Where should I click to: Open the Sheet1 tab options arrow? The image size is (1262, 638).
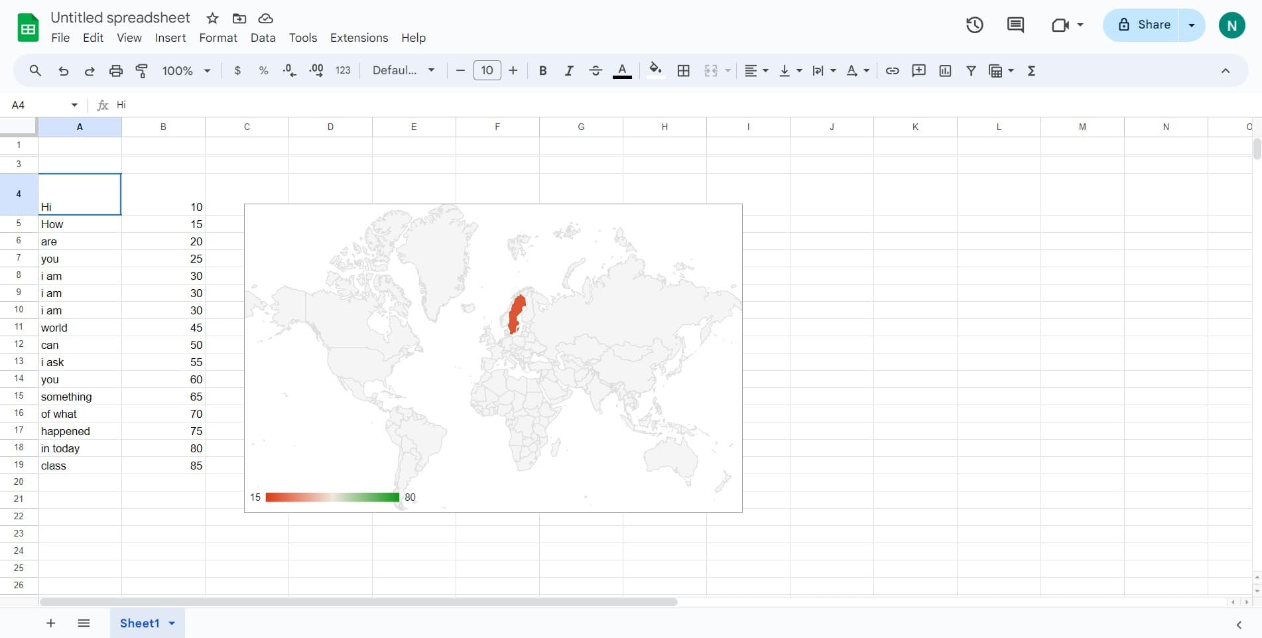point(172,623)
